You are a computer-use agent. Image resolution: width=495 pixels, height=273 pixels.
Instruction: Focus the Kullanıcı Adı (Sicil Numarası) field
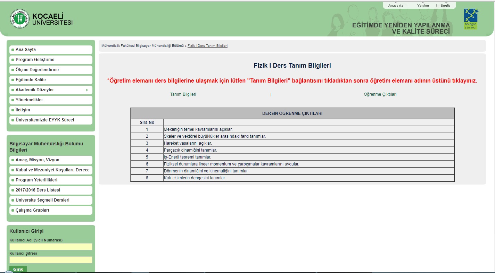(x=51, y=247)
